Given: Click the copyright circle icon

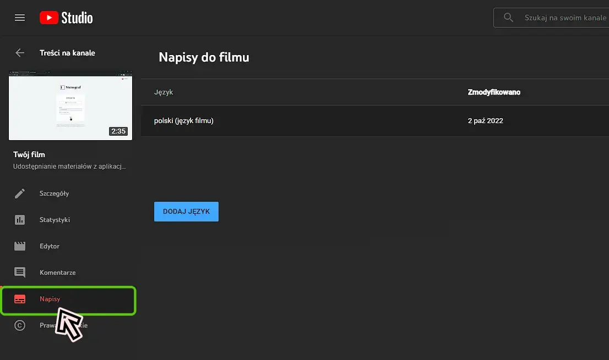Looking at the screenshot, I should (20, 325).
